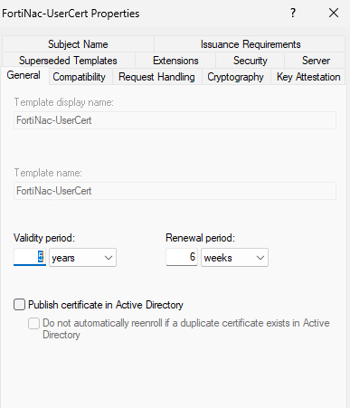
Task: Click the FortiNac-UserCert Properties title text
Action: [x=71, y=14]
